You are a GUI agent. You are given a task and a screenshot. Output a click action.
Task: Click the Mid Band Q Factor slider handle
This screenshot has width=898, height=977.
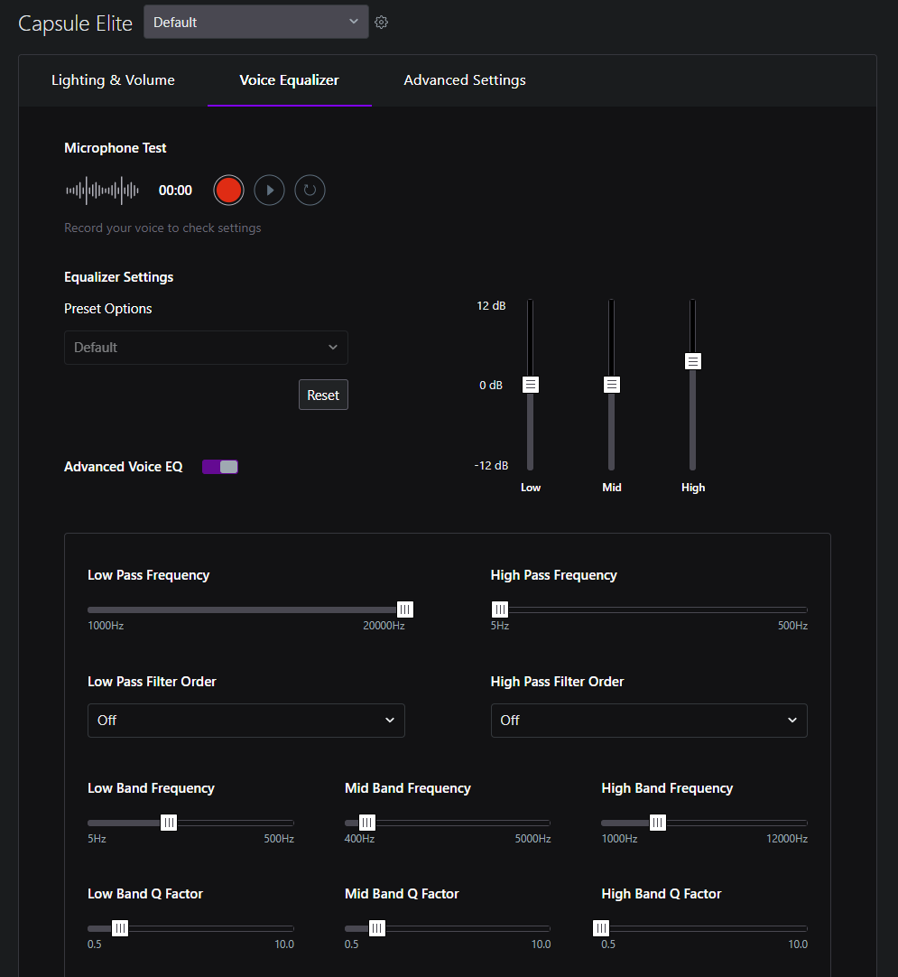tap(377, 928)
